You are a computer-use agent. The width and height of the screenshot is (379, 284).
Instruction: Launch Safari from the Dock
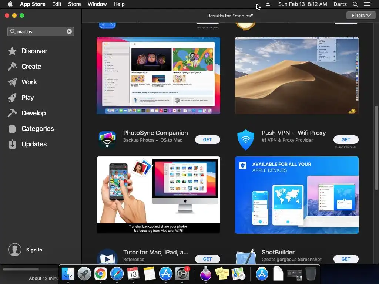tap(117, 274)
